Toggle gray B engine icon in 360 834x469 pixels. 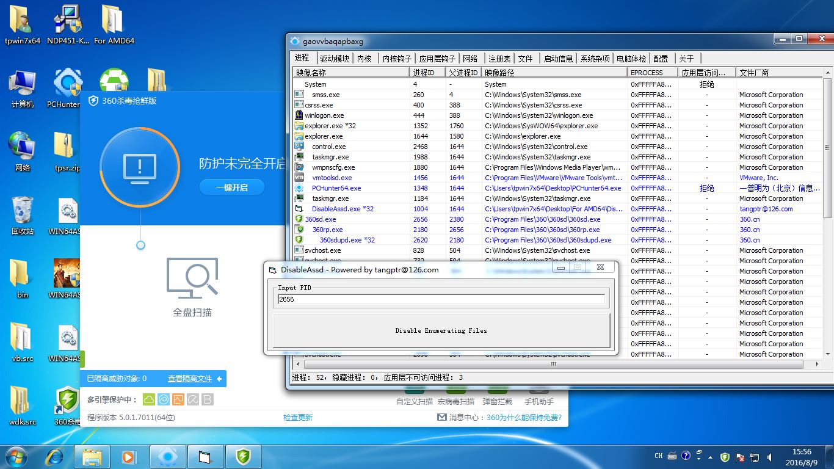(207, 399)
